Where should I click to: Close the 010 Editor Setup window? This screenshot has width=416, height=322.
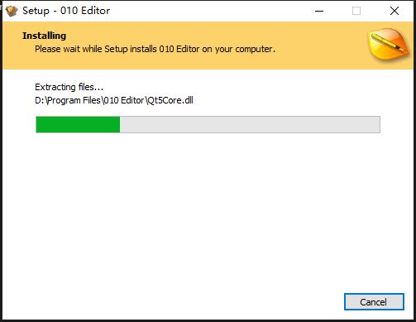[x=394, y=11]
